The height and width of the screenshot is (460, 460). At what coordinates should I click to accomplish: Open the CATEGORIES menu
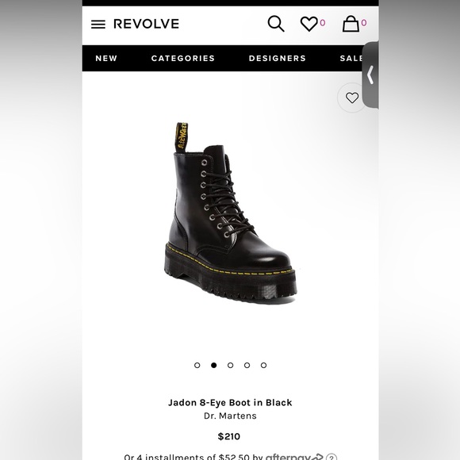pos(183,58)
